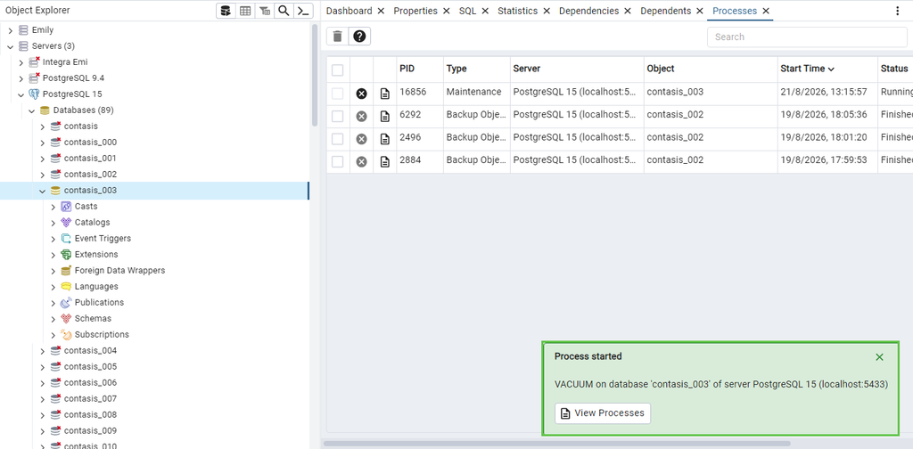This screenshot has width=913, height=449.
Task: Click the Schemas node icon
Action: coord(66,319)
